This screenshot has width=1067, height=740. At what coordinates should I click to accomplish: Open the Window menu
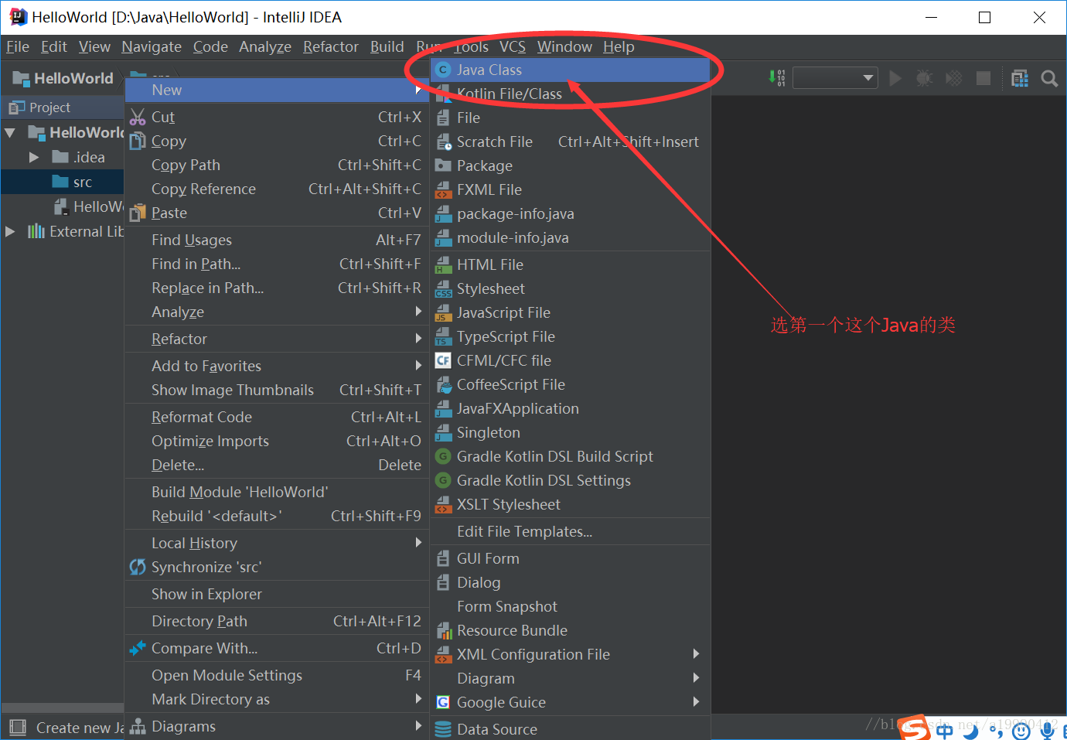coord(564,47)
